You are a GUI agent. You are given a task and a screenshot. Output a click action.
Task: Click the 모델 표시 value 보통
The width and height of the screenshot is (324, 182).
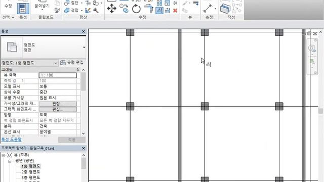click(x=58, y=86)
